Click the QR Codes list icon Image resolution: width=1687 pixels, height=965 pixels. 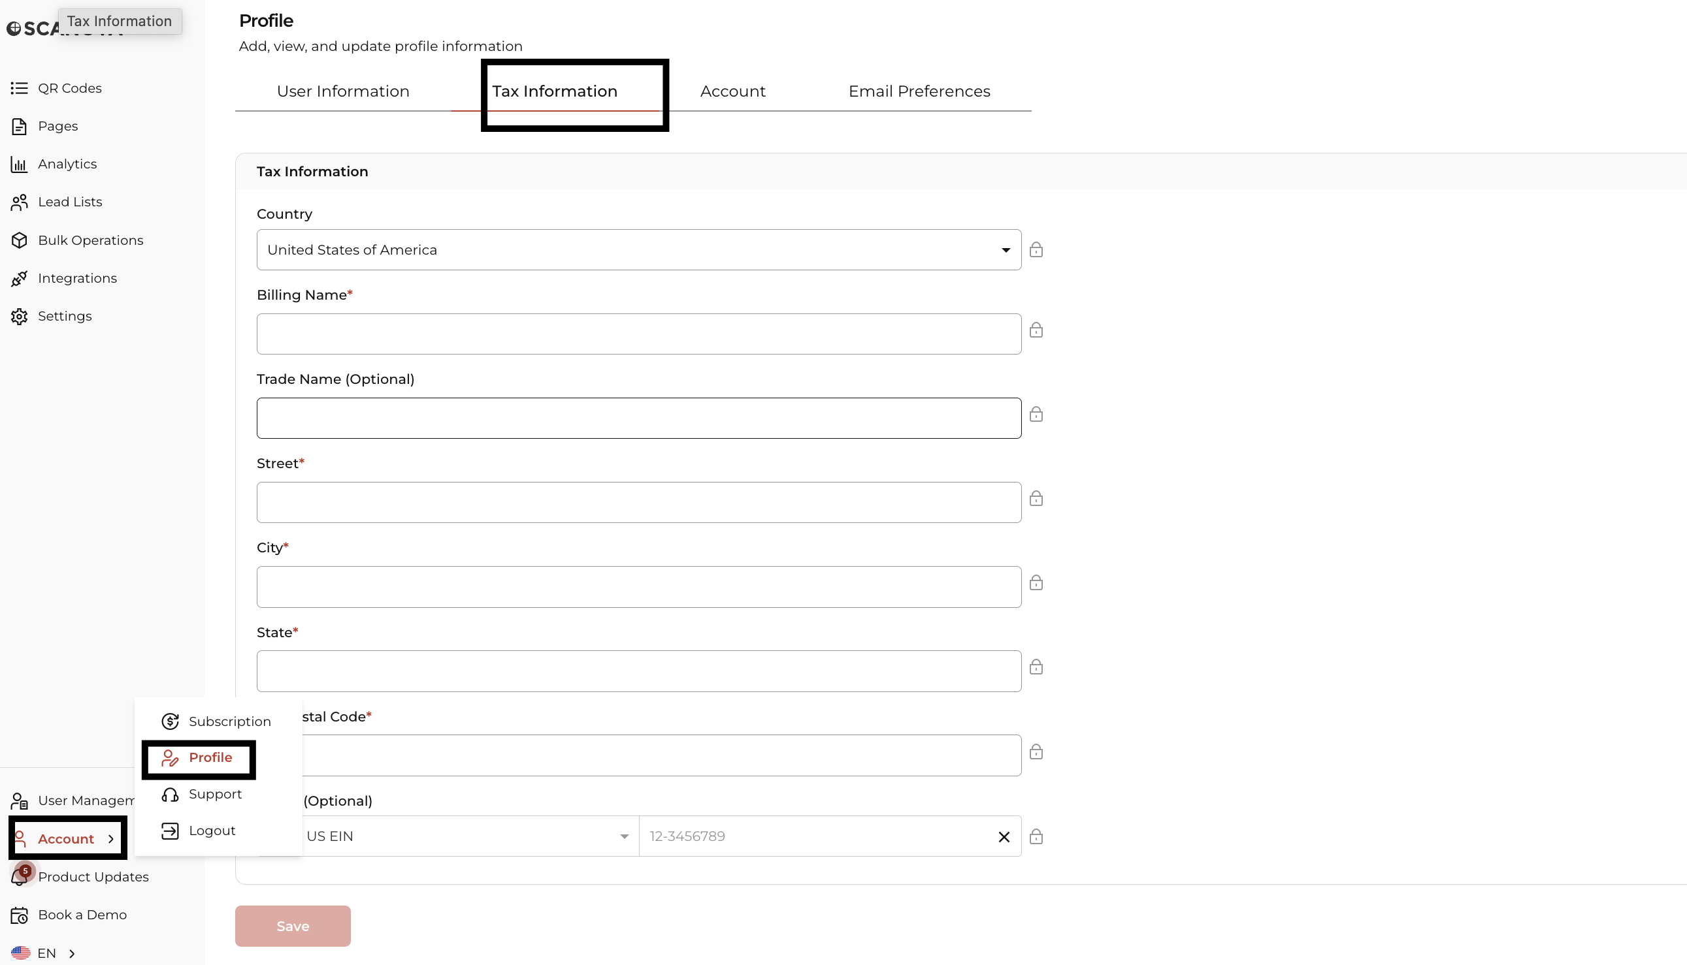point(19,88)
